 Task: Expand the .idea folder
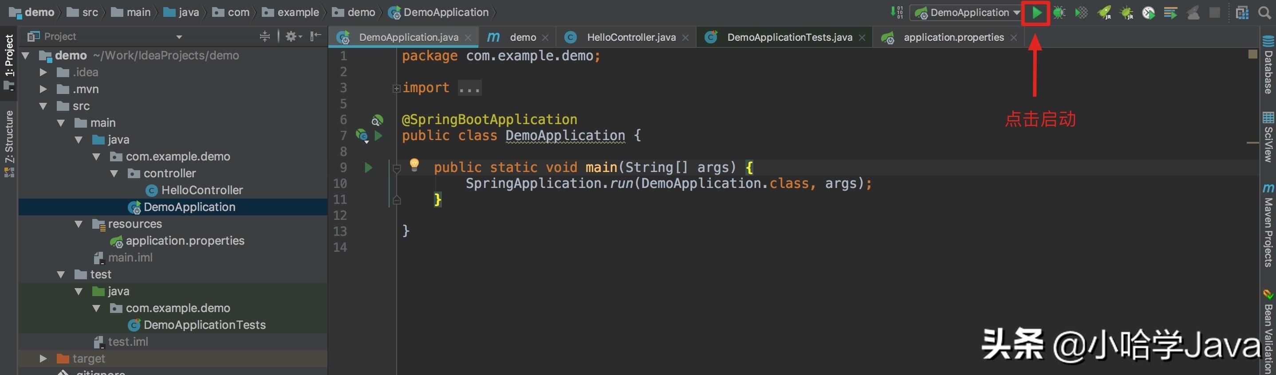pos(43,72)
